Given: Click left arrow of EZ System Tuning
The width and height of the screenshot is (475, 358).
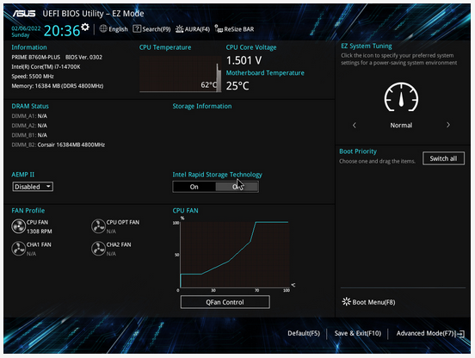Looking at the screenshot, I should click(x=355, y=125).
